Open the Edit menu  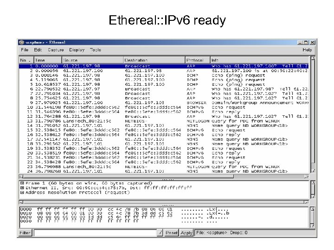coord(38,50)
